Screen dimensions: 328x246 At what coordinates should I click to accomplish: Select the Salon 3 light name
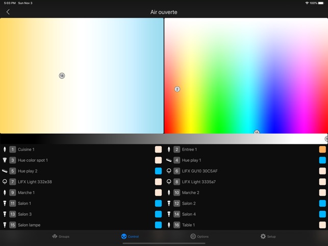click(x=24, y=214)
